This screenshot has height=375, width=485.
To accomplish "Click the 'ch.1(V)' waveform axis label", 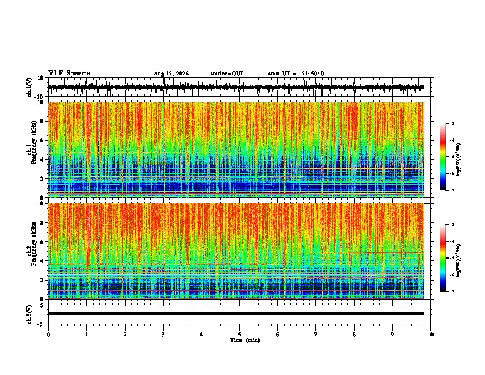I will click(29, 87).
